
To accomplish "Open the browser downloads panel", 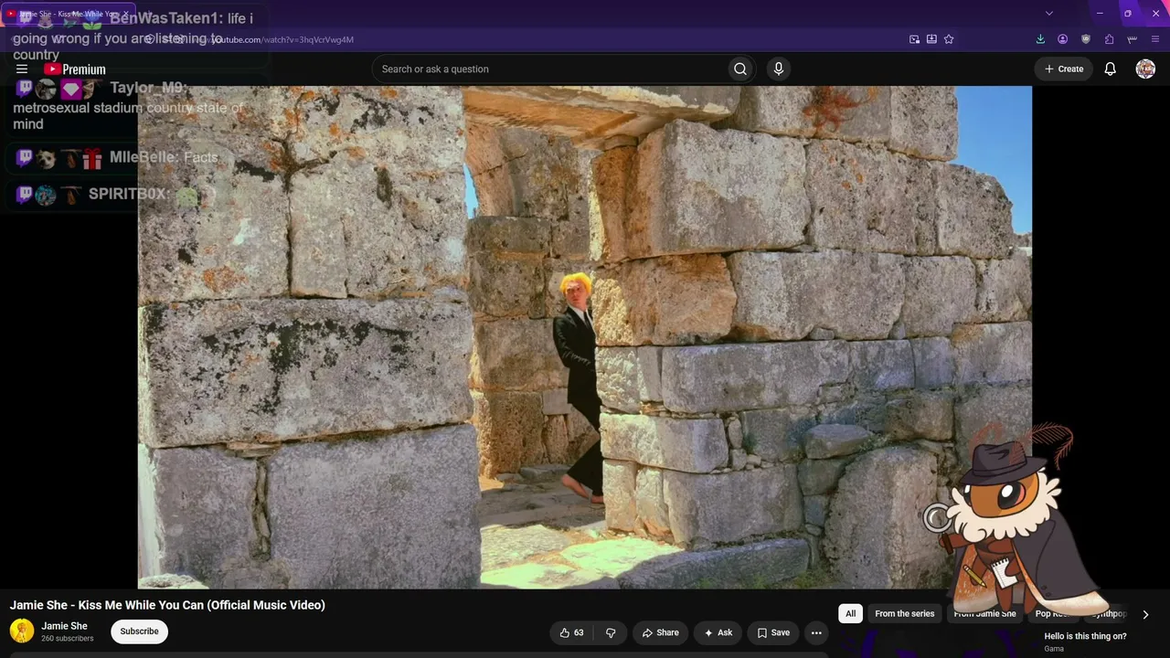I will (x=1040, y=39).
